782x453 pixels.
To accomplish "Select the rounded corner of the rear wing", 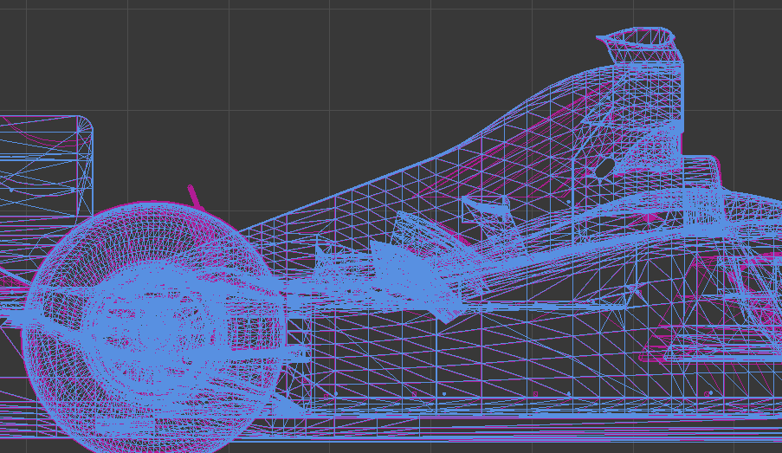I will click(85, 123).
